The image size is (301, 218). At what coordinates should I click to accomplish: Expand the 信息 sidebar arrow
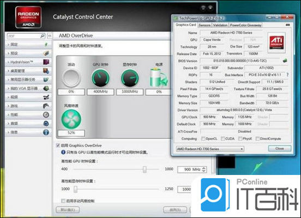(x=8, y=132)
